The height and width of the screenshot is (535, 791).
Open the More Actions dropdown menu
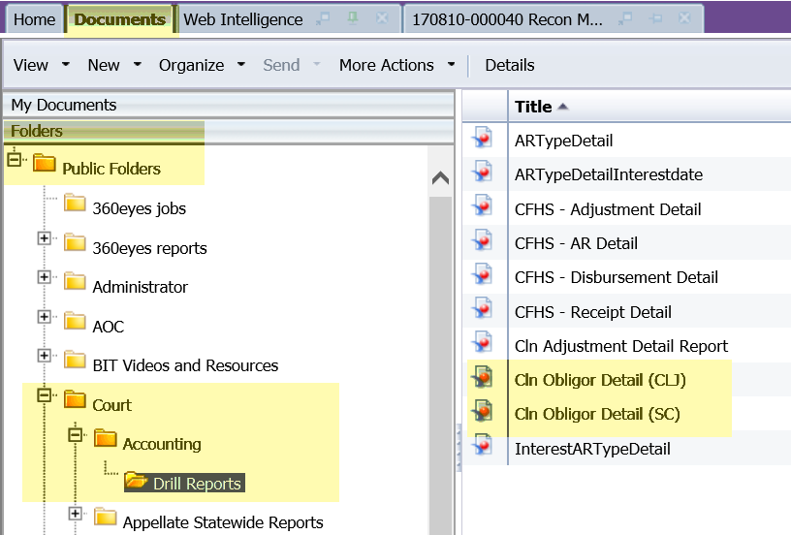tap(397, 65)
